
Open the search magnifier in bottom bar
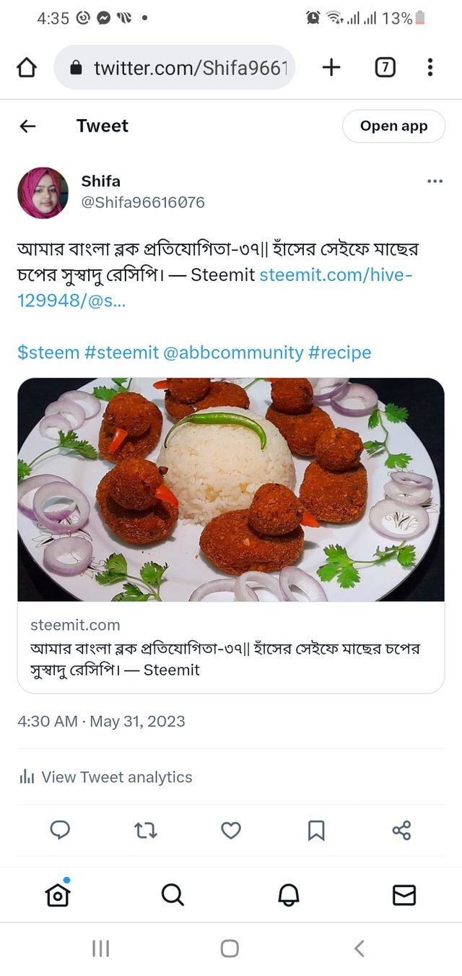(x=173, y=895)
